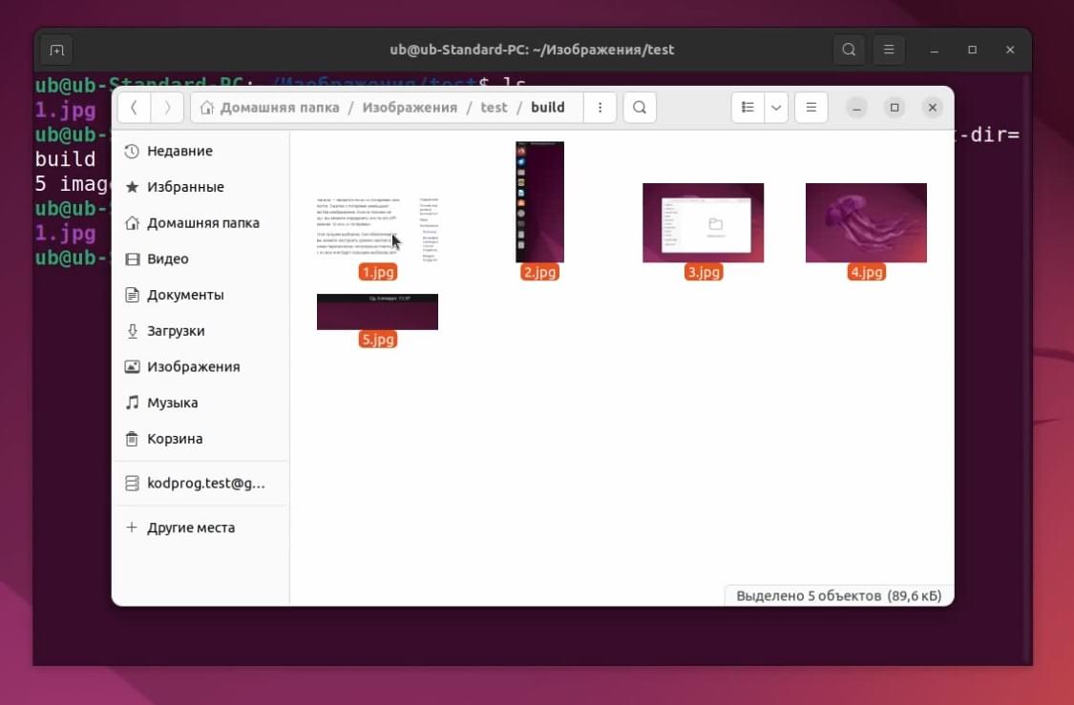Screen dimensions: 1074x705
Task: Minimize the terminal window
Action: point(935,50)
